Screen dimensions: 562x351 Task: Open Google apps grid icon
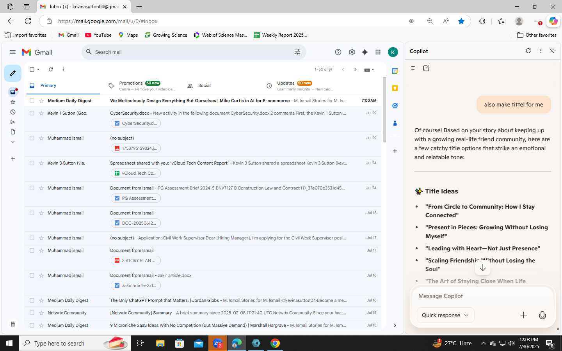coord(378,52)
